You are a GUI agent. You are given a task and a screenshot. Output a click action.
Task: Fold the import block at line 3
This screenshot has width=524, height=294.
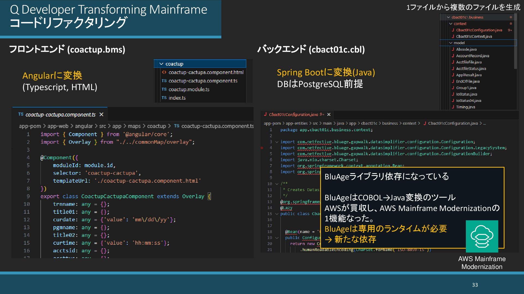point(277,142)
